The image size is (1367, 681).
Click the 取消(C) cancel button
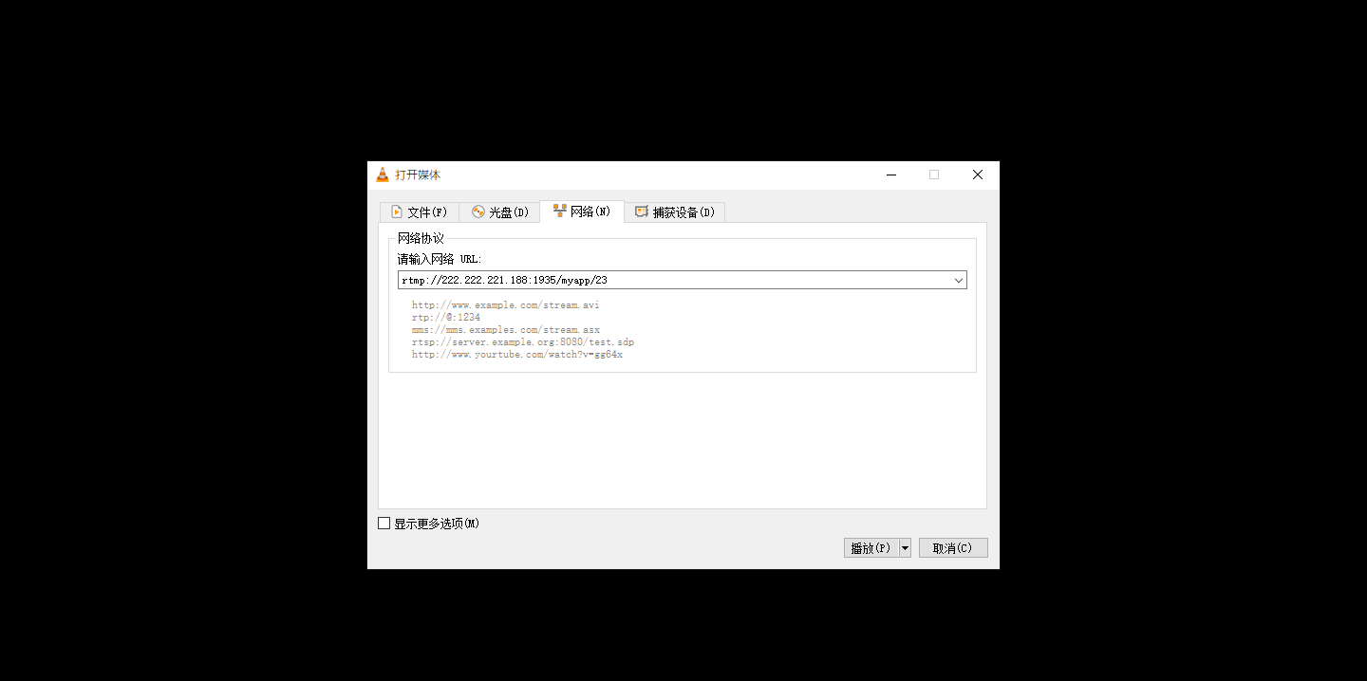[952, 547]
